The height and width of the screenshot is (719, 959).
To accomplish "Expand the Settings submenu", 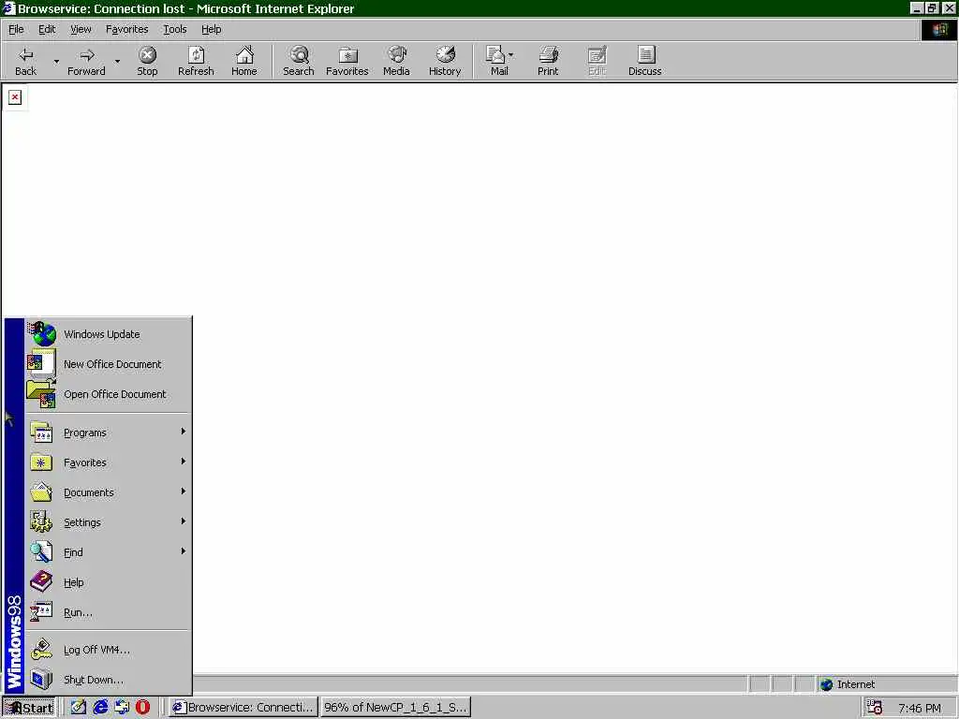I will 108,522.
